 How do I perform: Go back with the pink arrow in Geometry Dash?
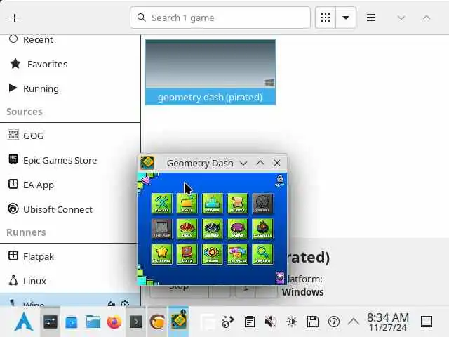(145, 180)
